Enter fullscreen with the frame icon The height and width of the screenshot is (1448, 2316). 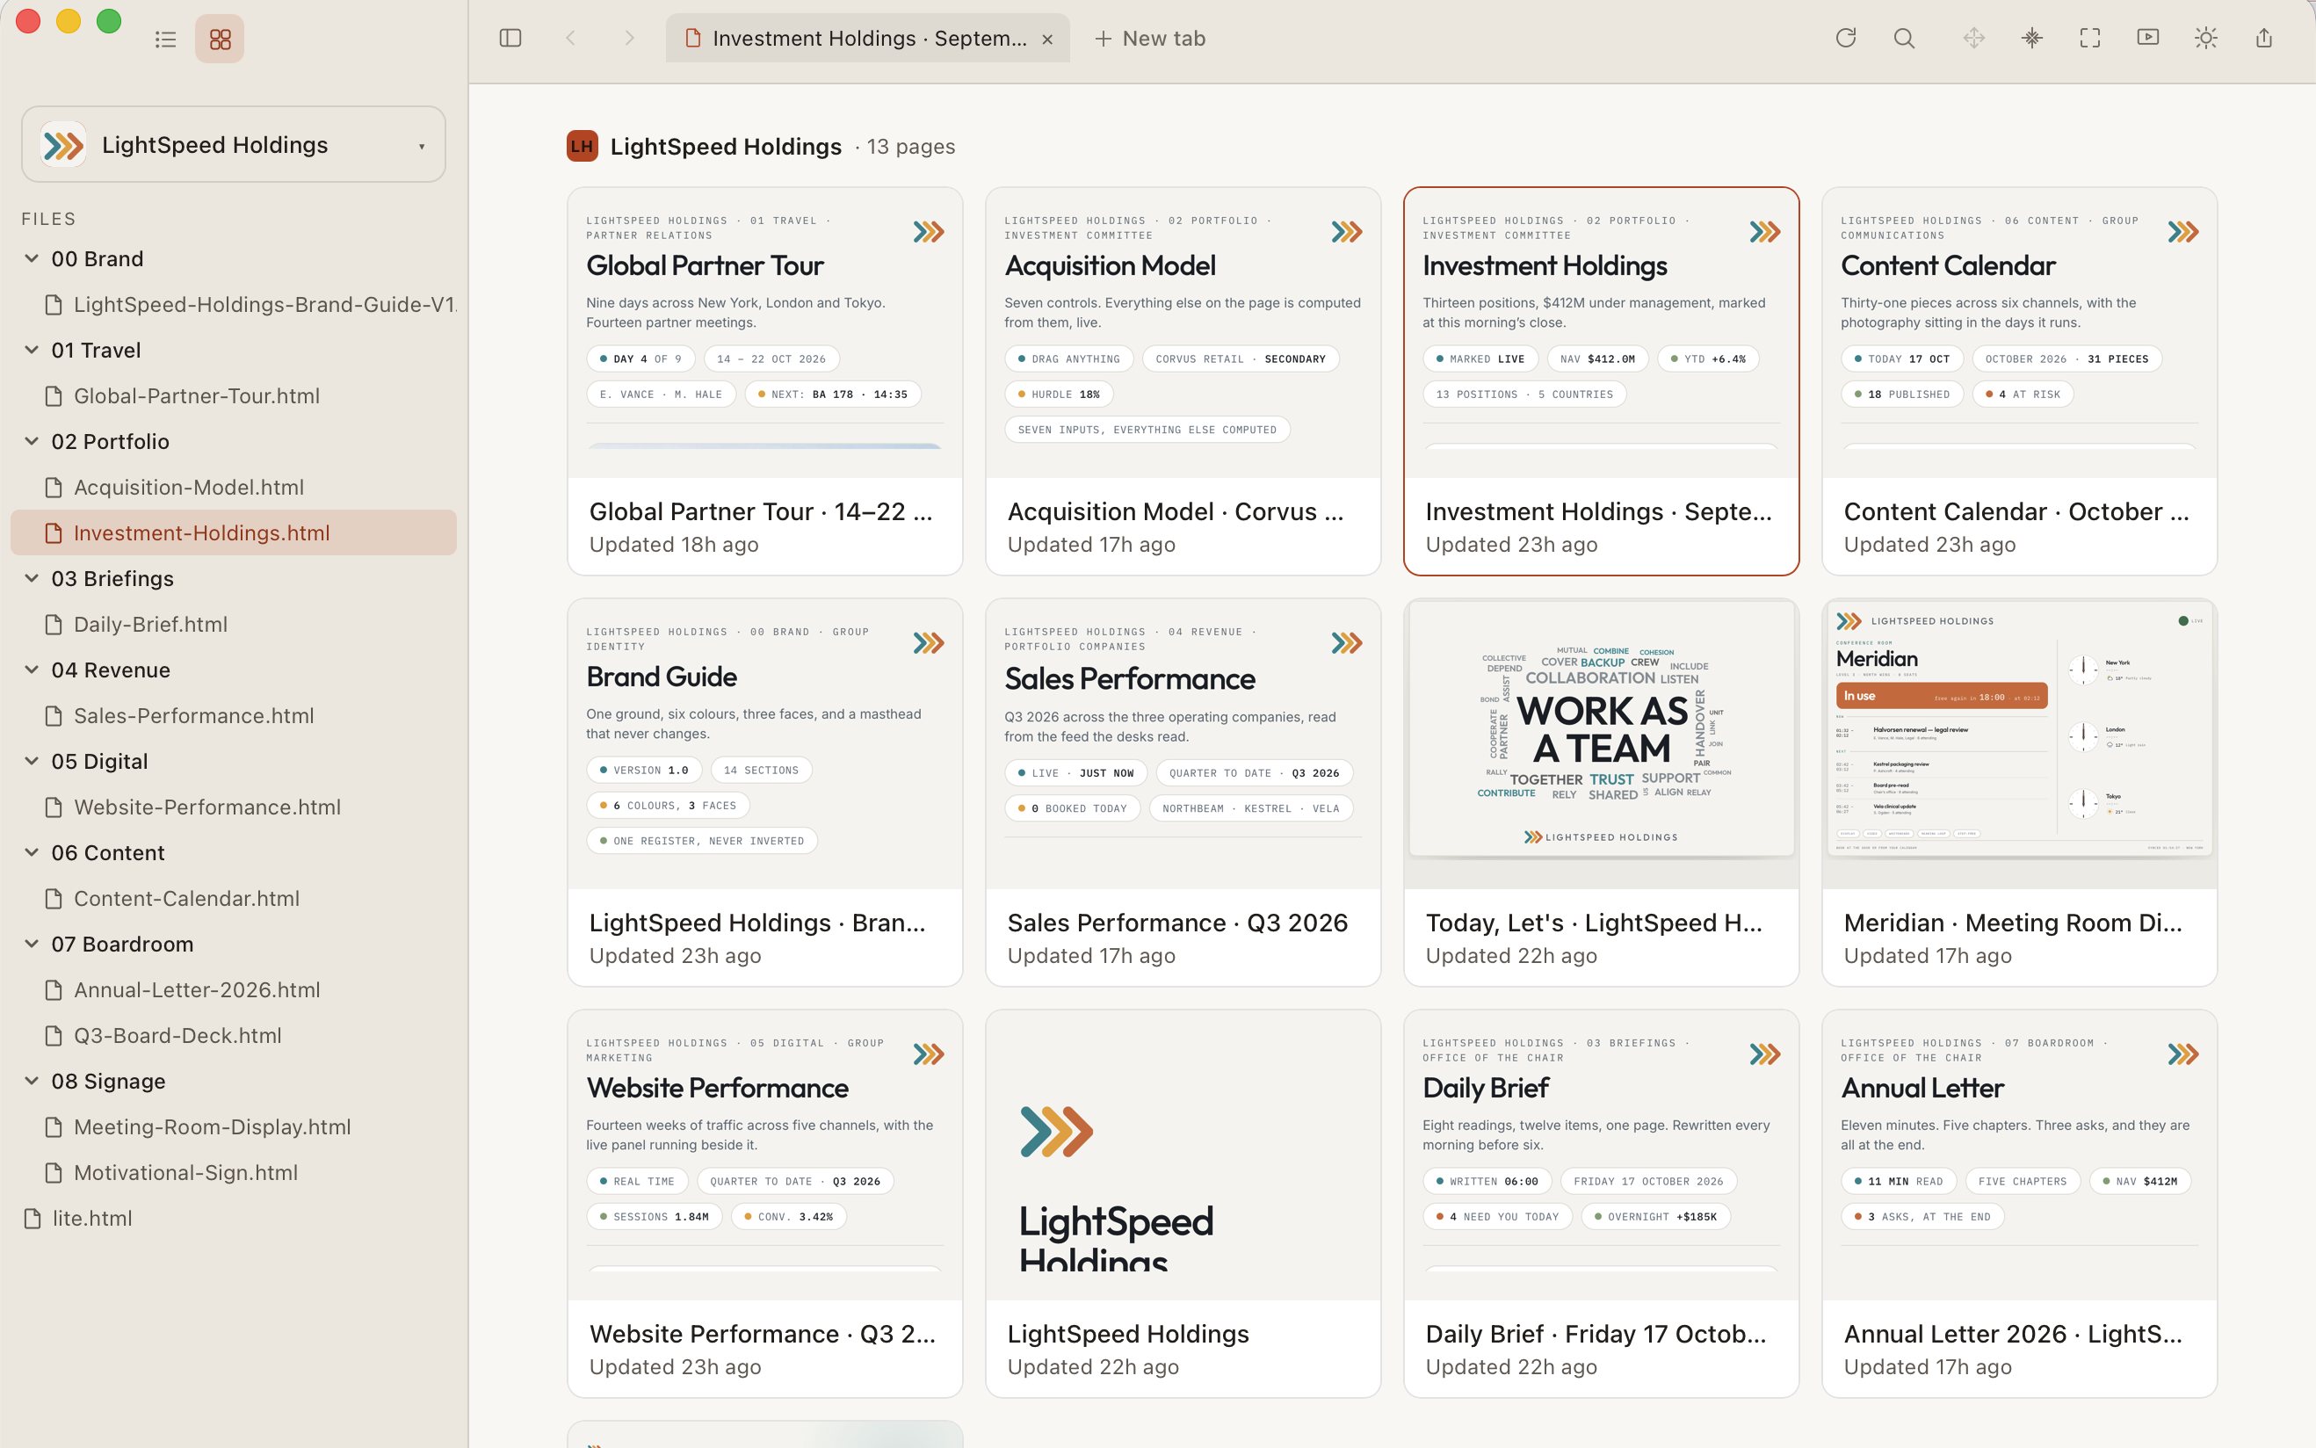[2090, 39]
